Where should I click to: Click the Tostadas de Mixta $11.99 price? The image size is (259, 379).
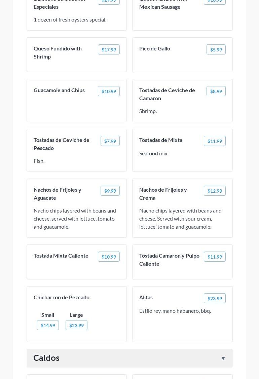215,141
